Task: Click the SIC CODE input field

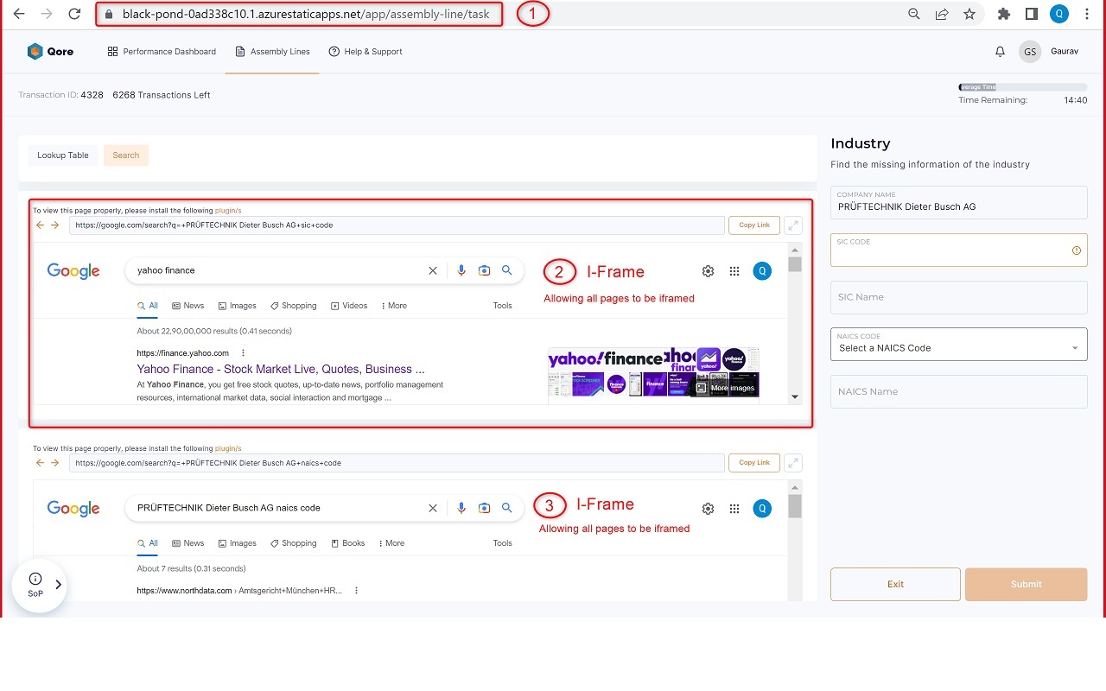Action: (x=959, y=250)
